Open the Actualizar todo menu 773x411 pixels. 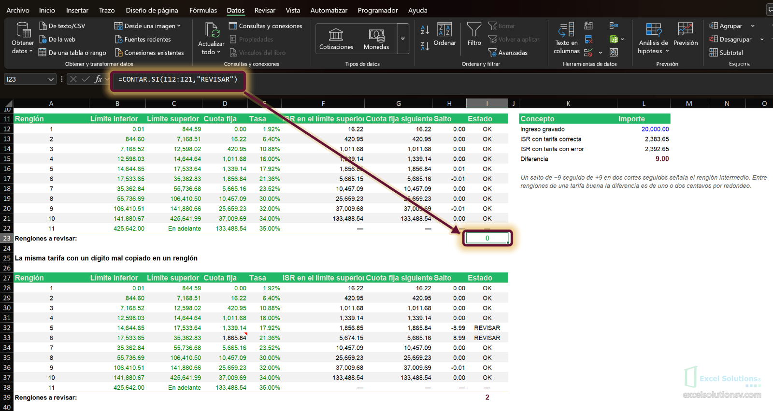pos(211,39)
